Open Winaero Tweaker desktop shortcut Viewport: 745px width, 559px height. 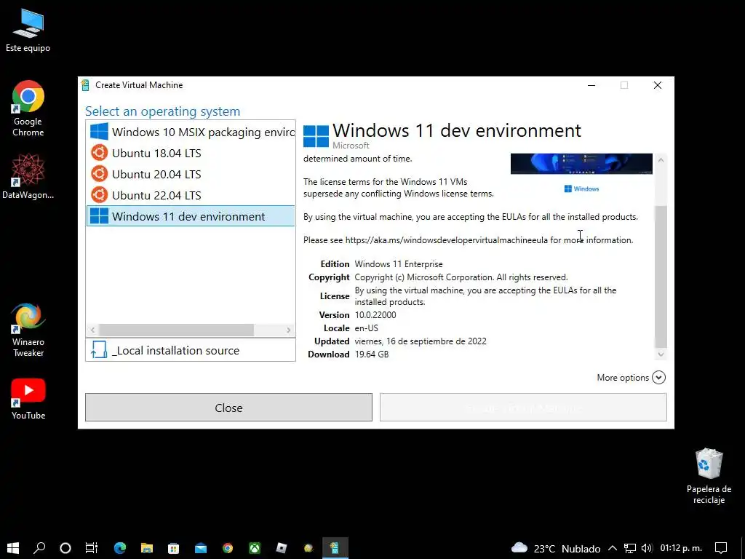click(x=28, y=330)
